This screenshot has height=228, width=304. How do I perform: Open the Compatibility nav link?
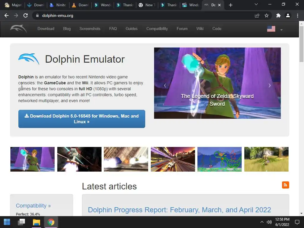(x=157, y=29)
